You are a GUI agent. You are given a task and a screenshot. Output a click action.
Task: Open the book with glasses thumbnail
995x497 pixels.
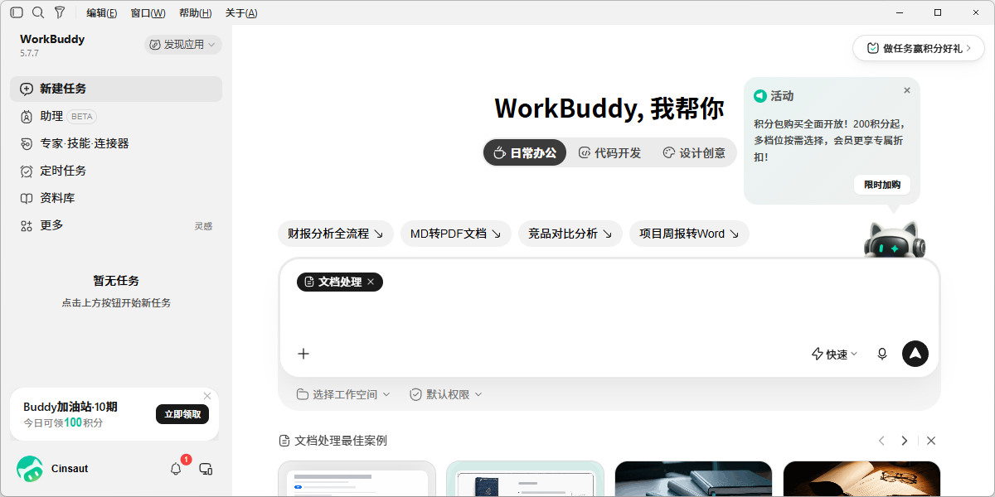[x=862, y=479]
